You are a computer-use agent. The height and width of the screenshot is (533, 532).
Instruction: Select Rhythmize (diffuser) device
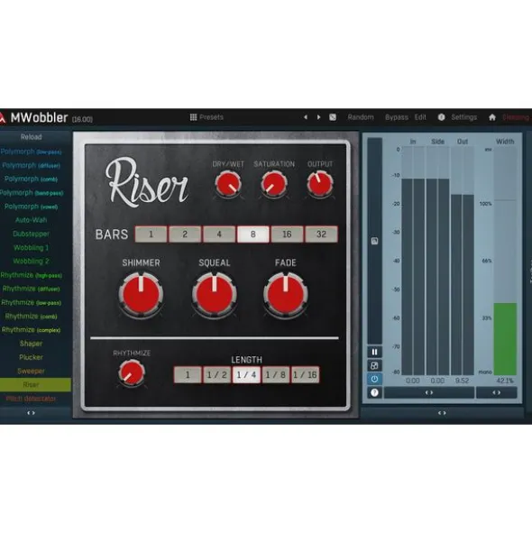point(32,289)
